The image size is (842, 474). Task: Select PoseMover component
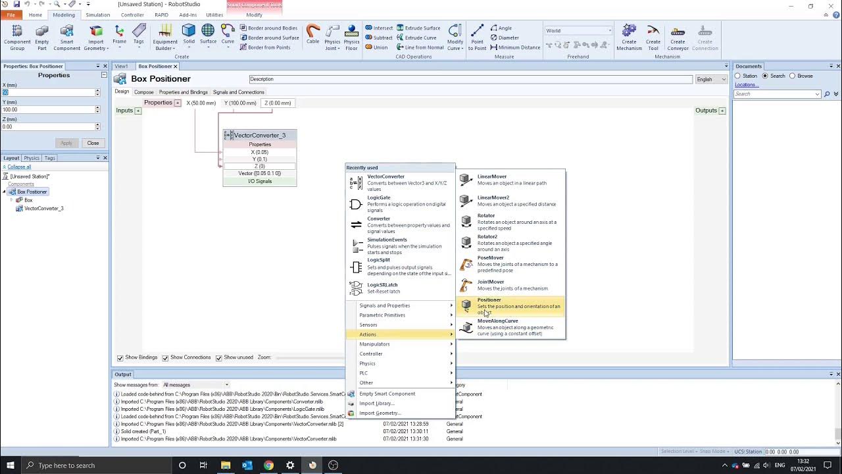510,264
